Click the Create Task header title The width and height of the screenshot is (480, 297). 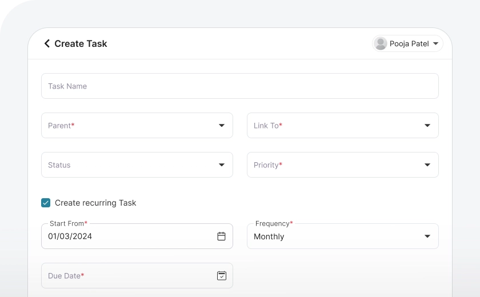81,43
